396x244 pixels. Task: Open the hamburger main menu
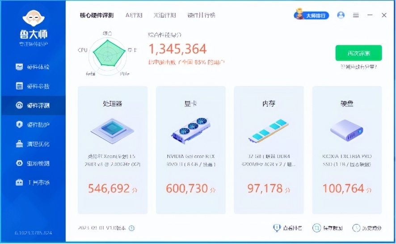356,15
